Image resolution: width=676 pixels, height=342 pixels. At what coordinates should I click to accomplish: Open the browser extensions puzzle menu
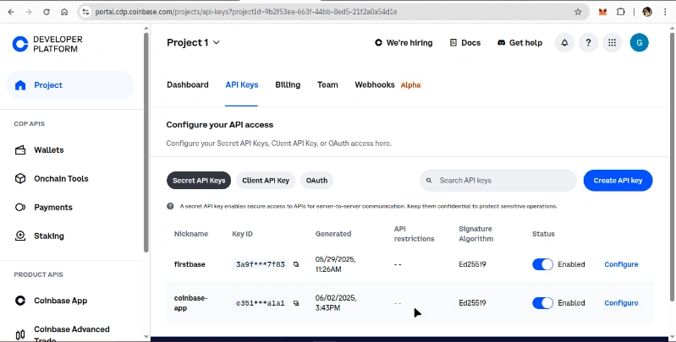pyautogui.click(x=621, y=12)
